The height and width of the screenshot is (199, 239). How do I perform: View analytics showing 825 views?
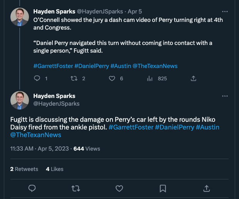pyautogui.click(x=150, y=78)
